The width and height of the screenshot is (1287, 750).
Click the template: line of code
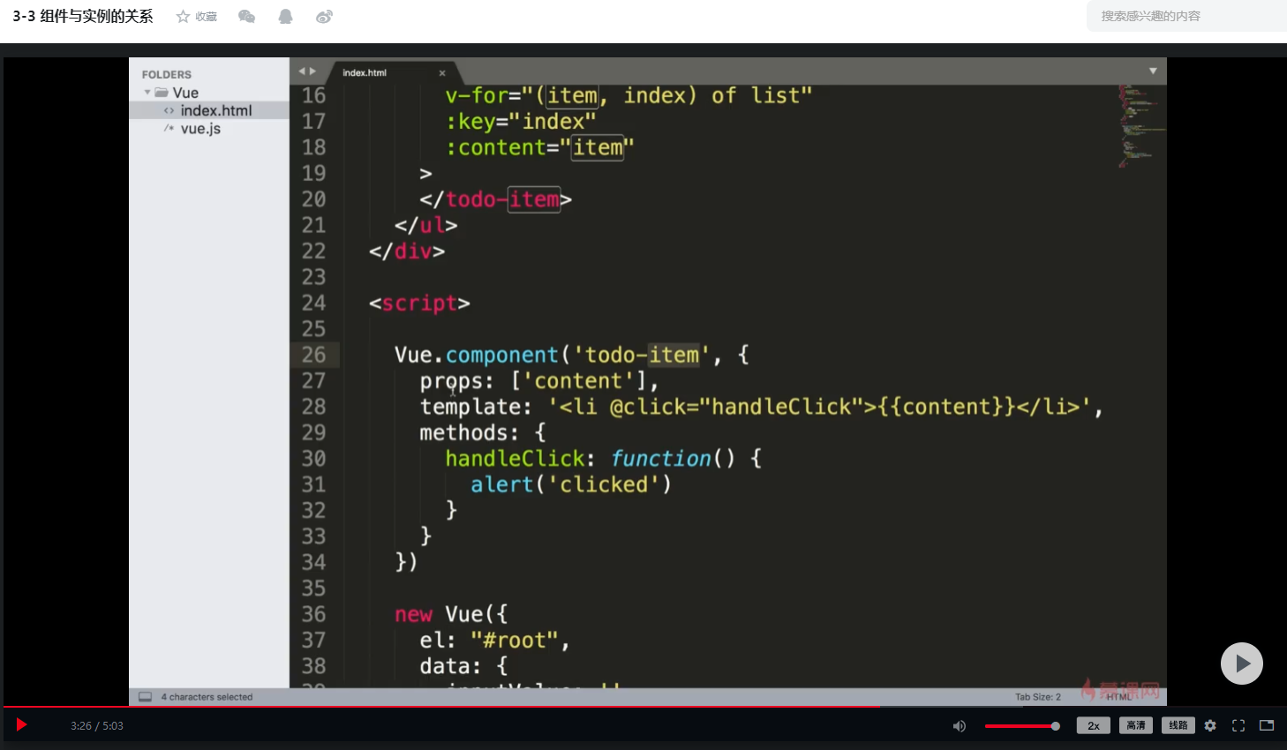coord(761,407)
